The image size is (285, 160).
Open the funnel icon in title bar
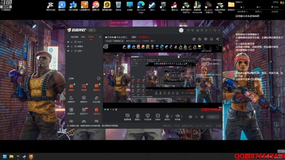point(202,30)
